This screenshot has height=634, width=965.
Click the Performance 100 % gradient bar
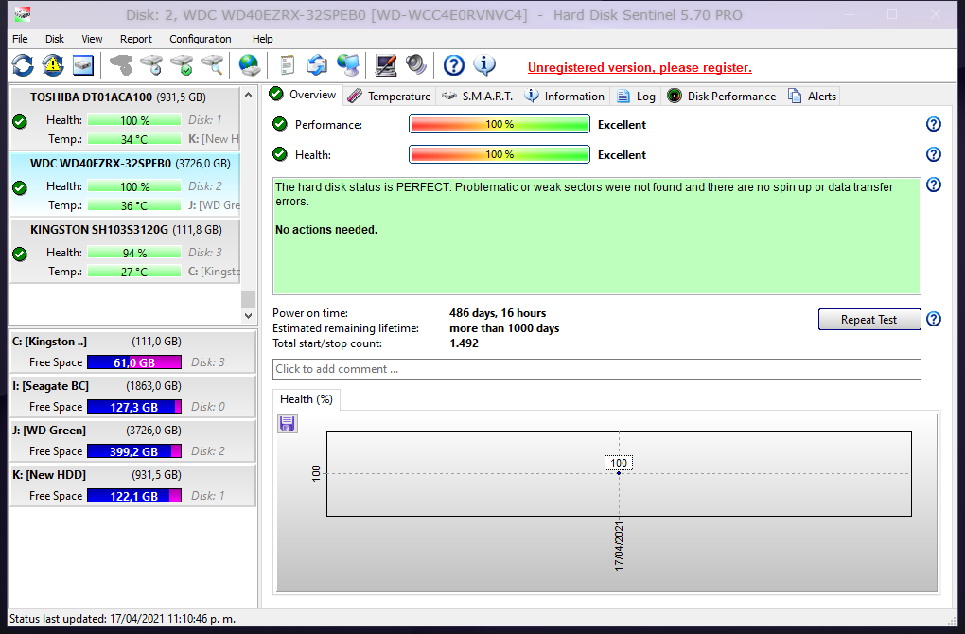pyautogui.click(x=500, y=124)
